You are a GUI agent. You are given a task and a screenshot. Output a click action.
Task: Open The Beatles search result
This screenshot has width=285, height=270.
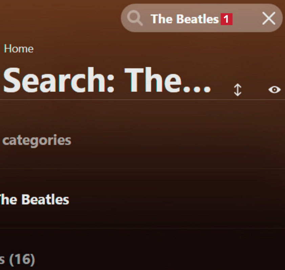point(34,199)
